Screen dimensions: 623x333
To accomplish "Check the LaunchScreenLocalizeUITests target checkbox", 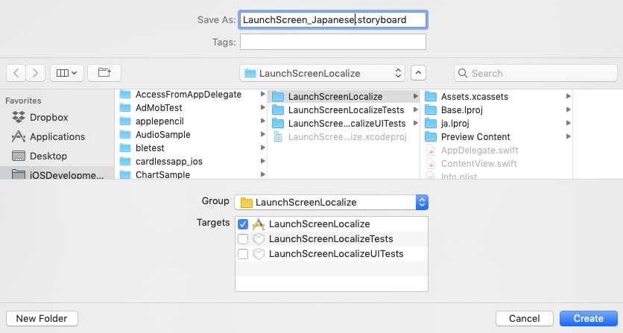I will [243, 254].
